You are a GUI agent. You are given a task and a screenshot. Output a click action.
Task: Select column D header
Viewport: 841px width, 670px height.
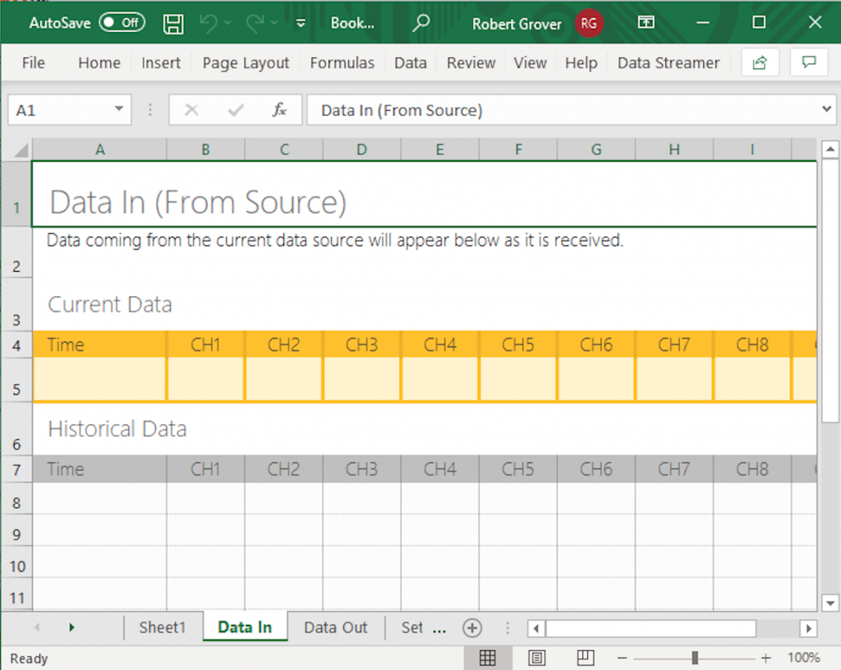[362, 149]
